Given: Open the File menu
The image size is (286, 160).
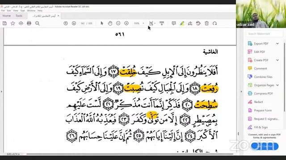Looking at the screenshot, I should pos(3,11).
